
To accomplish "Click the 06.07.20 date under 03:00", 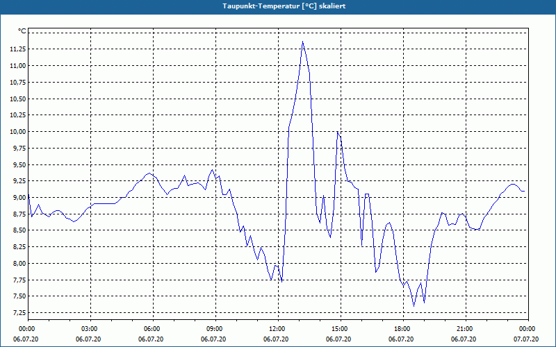I will pyautogui.click(x=88, y=339).
